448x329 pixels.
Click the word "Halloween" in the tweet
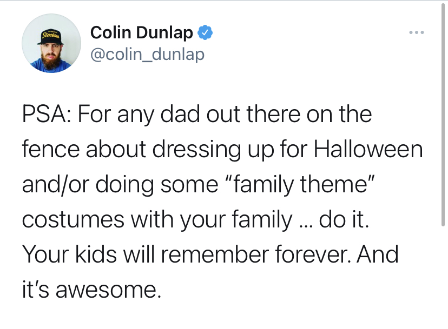pyautogui.click(x=368, y=150)
